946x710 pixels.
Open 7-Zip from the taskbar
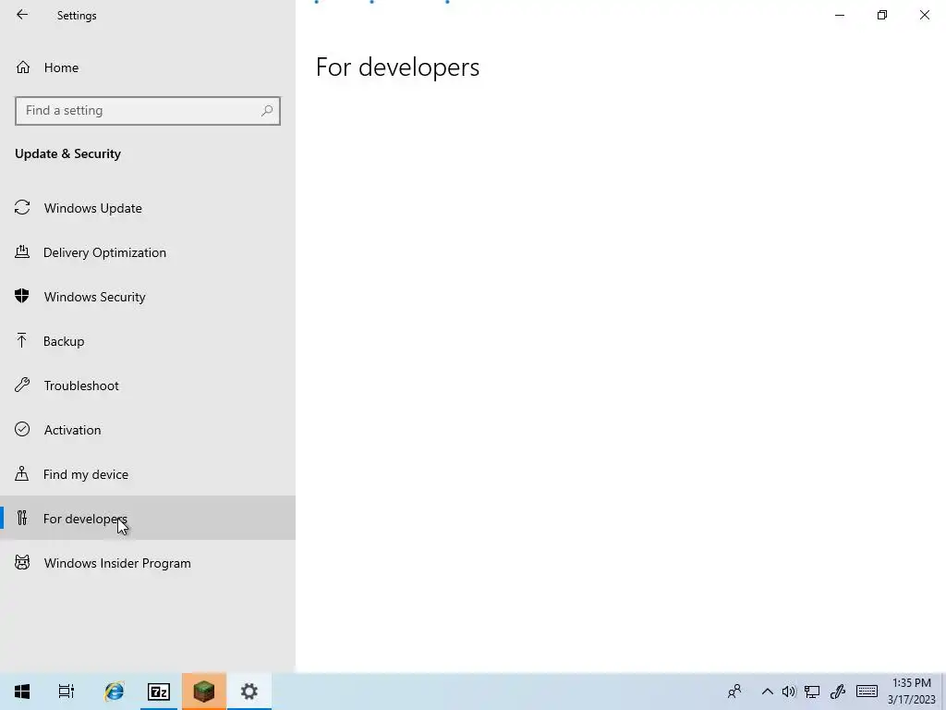click(x=159, y=692)
